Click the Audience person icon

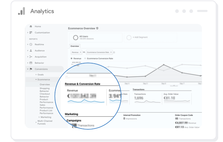click(x=31, y=51)
